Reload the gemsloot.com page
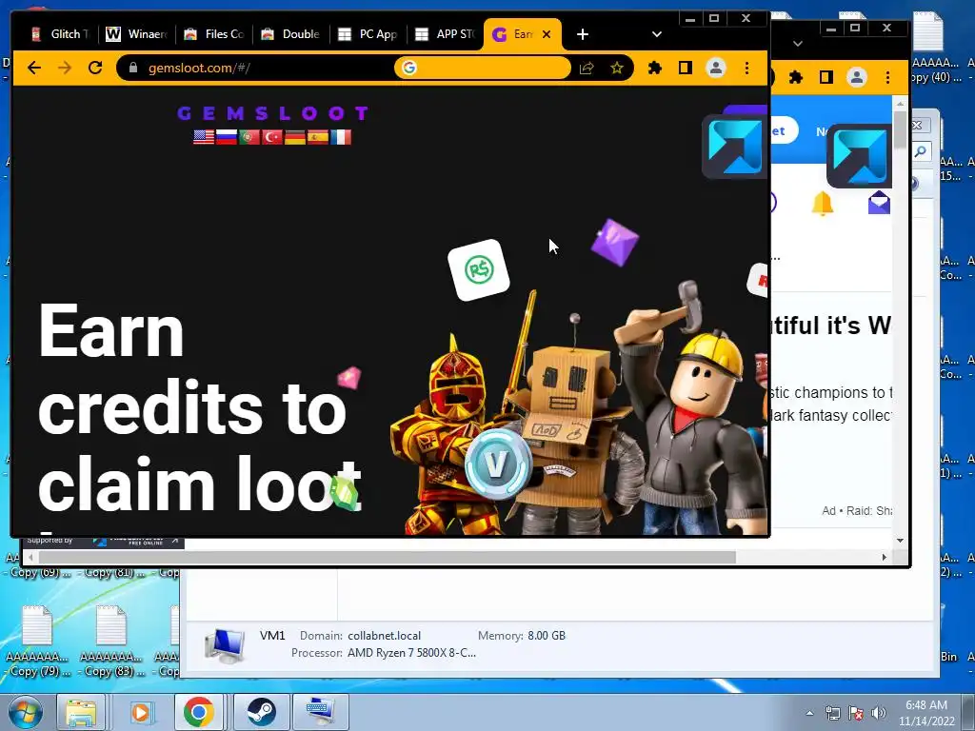 (95, 68)
